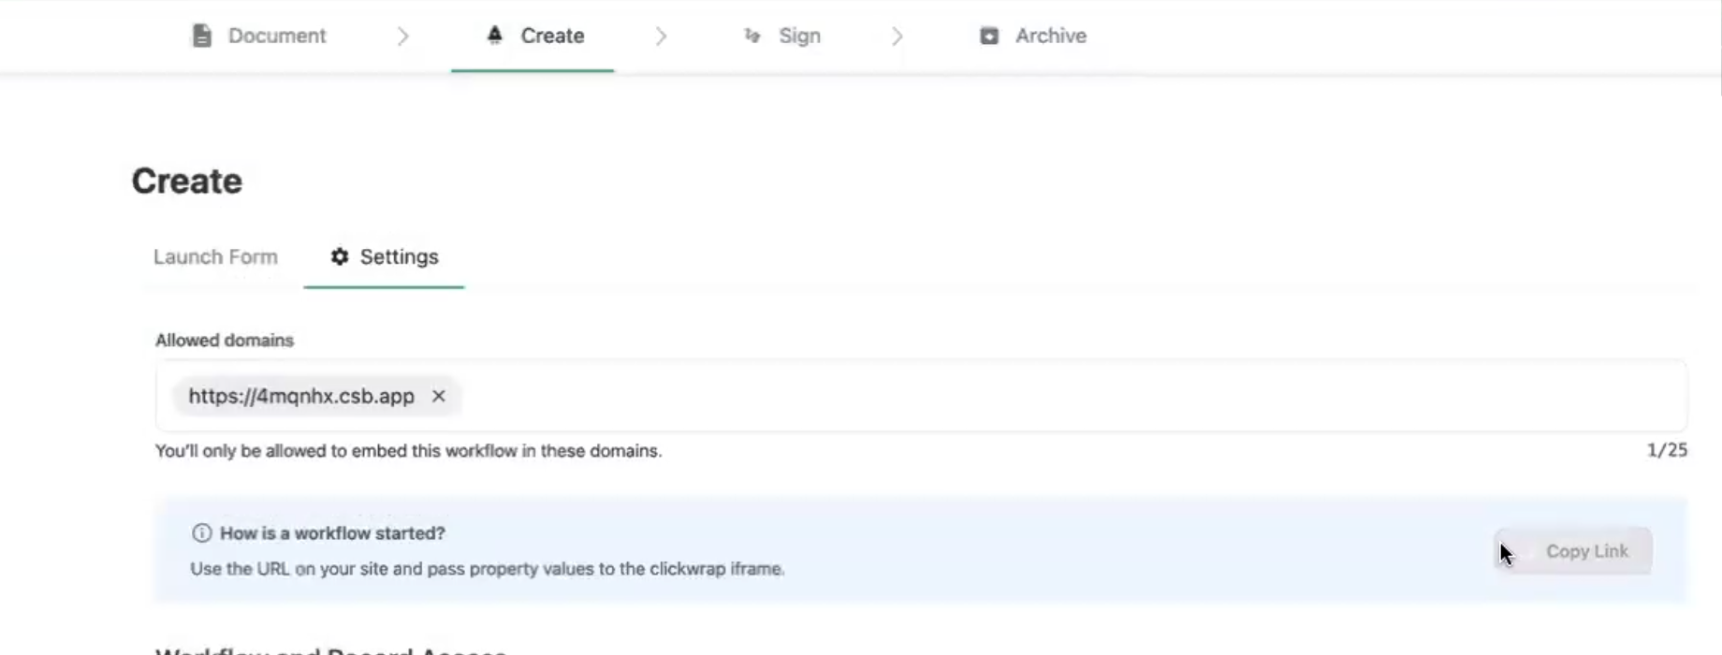Screen dimensions: 1722x655
Task: Go to the Document step
Action: click(258, 36)
